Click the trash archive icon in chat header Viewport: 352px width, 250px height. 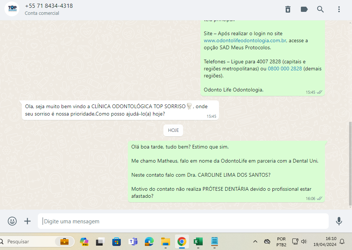pyautogui.click(x=288, y=9)
